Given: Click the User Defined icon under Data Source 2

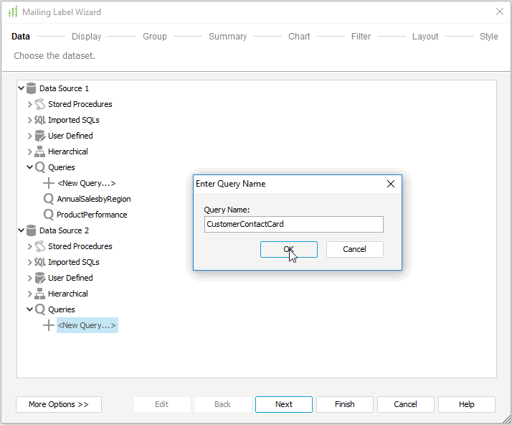Looking at the screenshot, I should 40,278.
